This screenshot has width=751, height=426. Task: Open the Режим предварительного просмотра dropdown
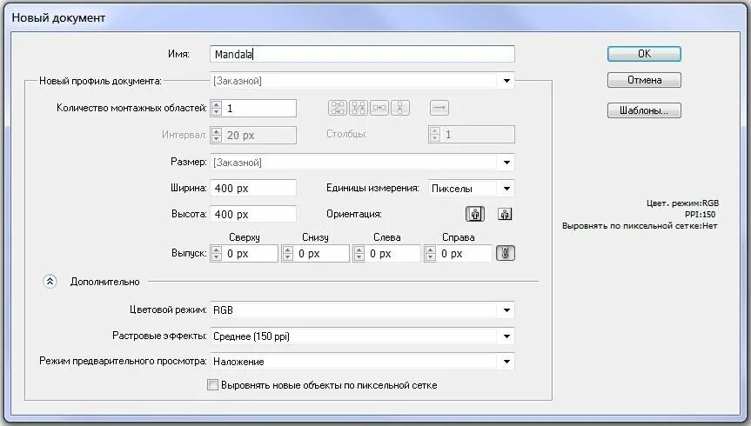[362, 362]
